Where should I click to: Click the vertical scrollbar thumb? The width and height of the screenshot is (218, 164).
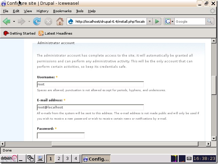(214, 85)
